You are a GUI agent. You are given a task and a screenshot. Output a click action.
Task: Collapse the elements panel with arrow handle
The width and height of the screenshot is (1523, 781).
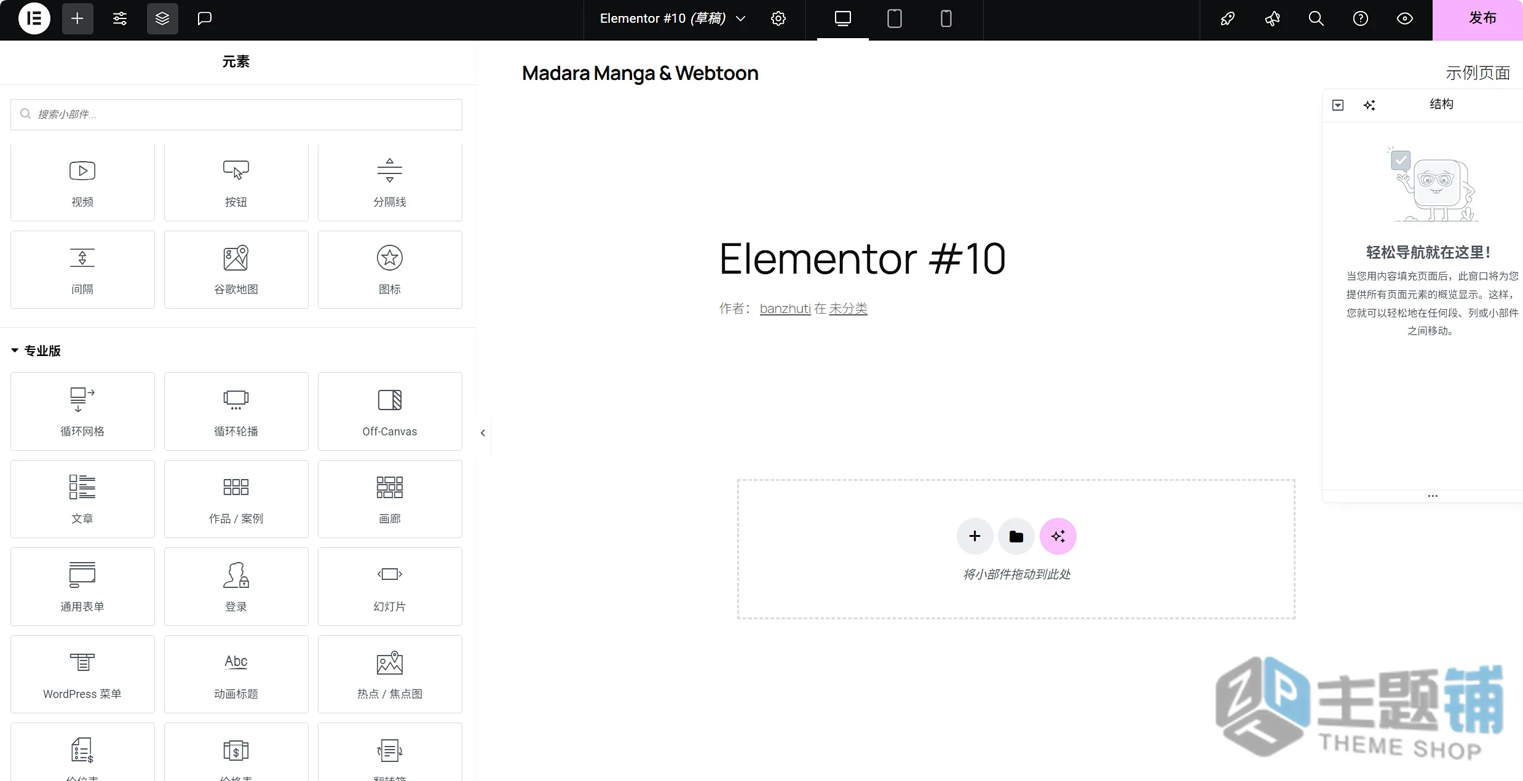(483, 433)
